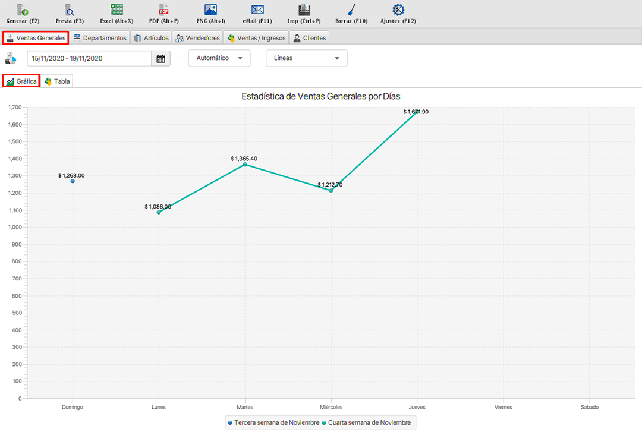
Task: Click the date range input field
Action: point(89,58)
